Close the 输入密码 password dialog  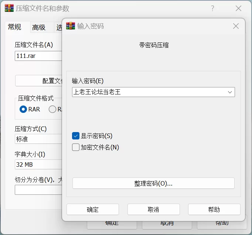(236, 26)
